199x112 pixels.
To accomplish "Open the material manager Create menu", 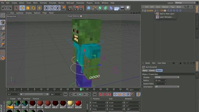I will click(13, 99).
